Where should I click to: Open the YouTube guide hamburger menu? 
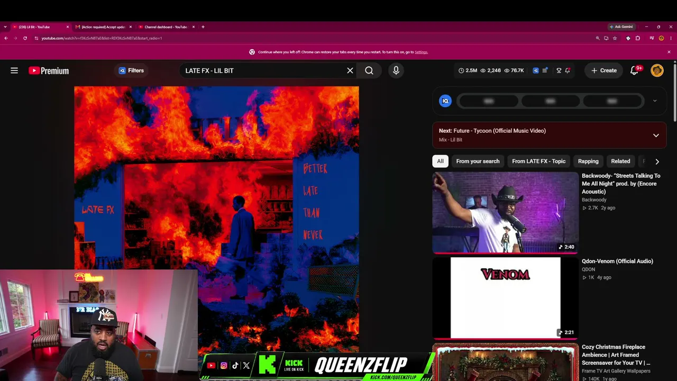(14, 70)
